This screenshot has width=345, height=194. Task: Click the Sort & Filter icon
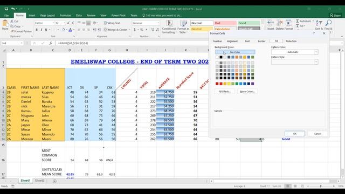pyautogui.click(x=319, y=23)
